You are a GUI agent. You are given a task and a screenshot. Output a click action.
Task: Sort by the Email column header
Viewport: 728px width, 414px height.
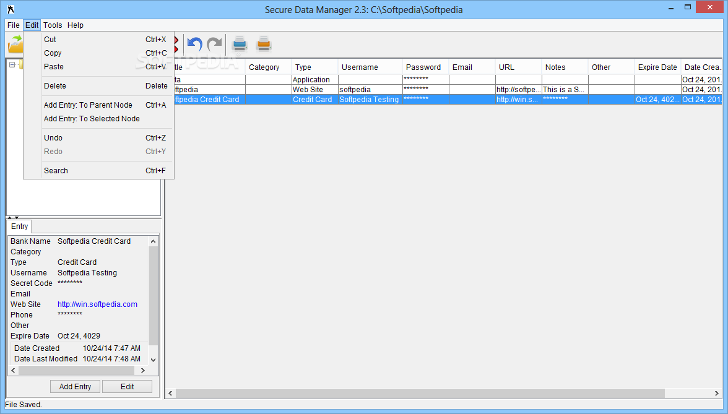pyautogui.click(x=472, y=67)
